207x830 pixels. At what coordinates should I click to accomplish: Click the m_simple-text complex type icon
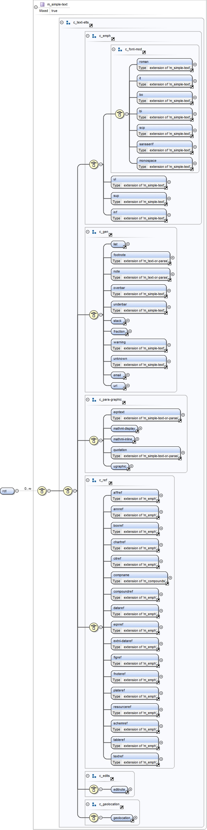click(x=42, y=5)
